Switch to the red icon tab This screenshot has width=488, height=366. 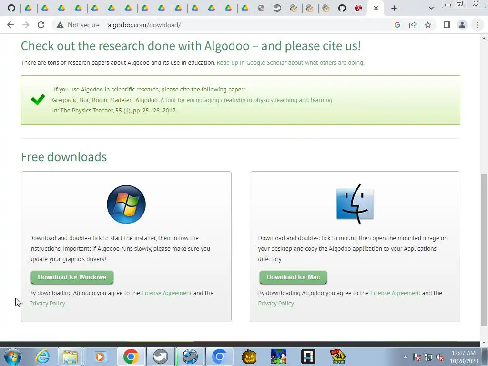click(358, 8)
